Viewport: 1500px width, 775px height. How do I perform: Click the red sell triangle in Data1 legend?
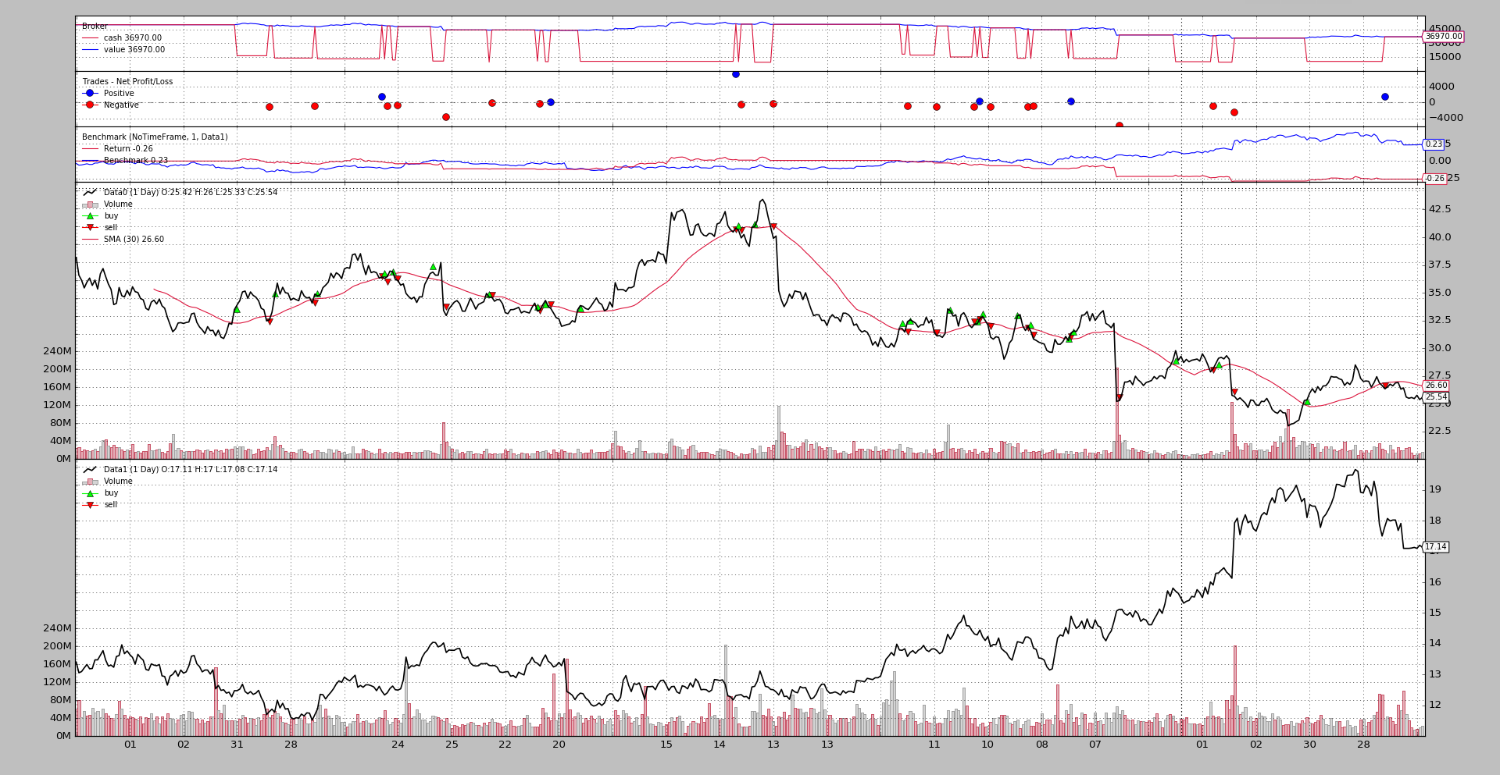90,505
